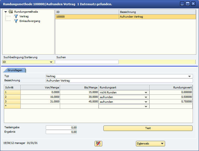Screen dimensions: 199x151
Task: Click the Testeingabe input field
Action: pos(61,127)
